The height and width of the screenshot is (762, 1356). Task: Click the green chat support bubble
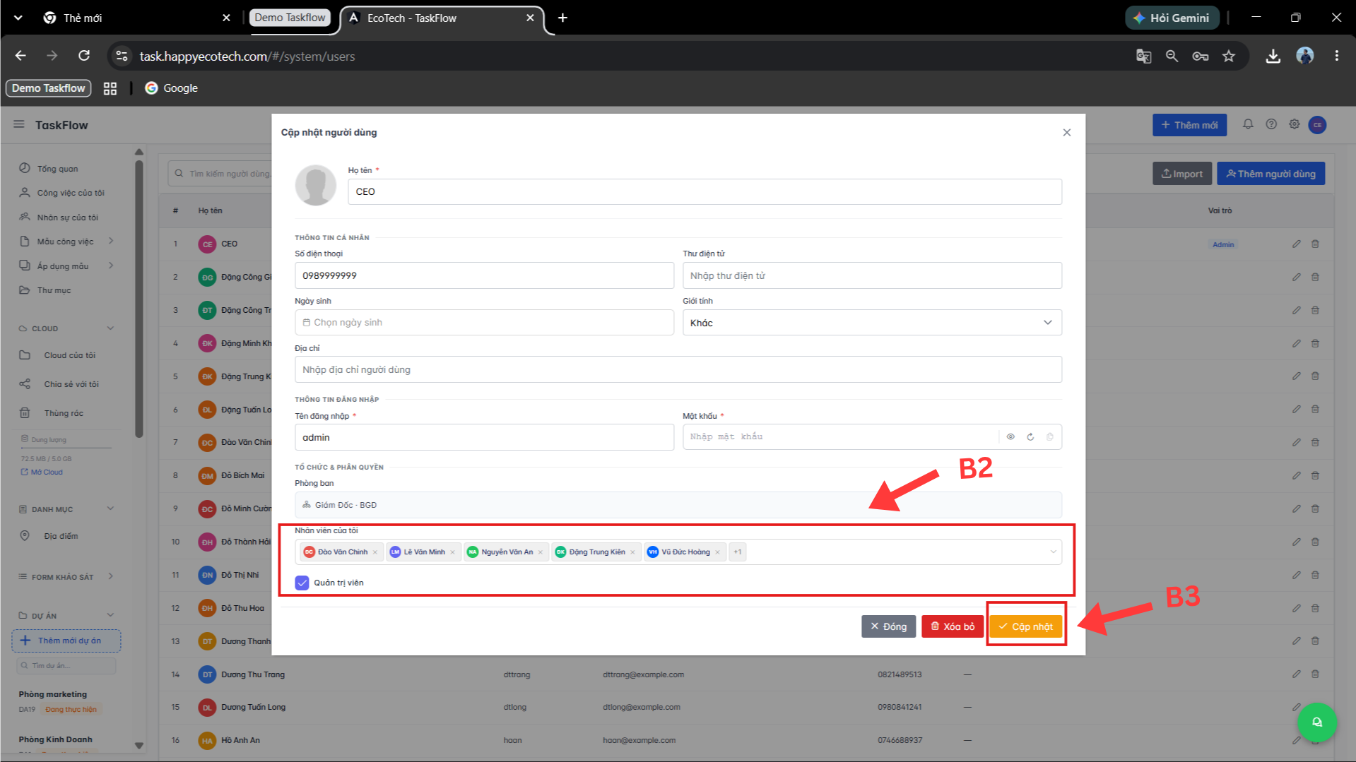tap(1316, 722)
